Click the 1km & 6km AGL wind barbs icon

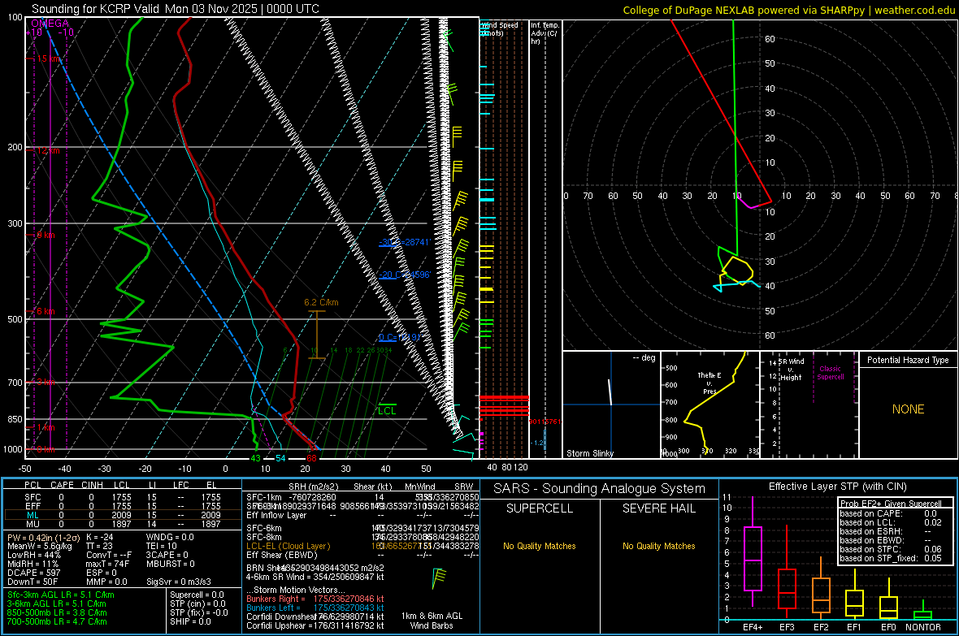(439, 578)
